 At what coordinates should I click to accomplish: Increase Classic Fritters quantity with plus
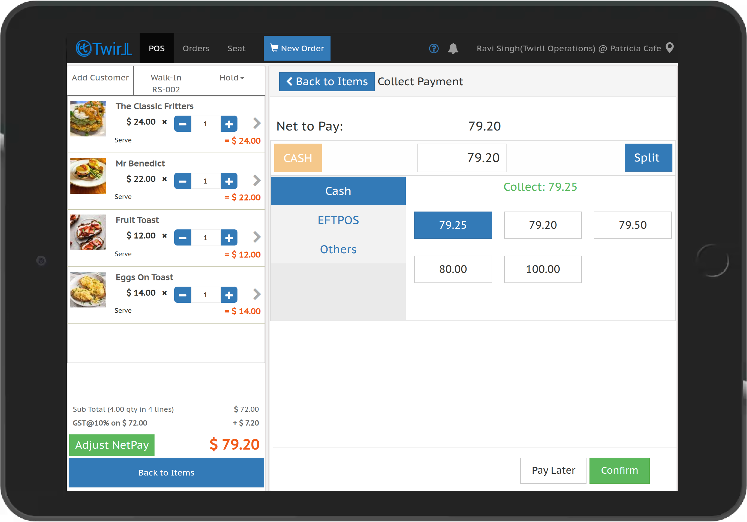pos(229,124)
